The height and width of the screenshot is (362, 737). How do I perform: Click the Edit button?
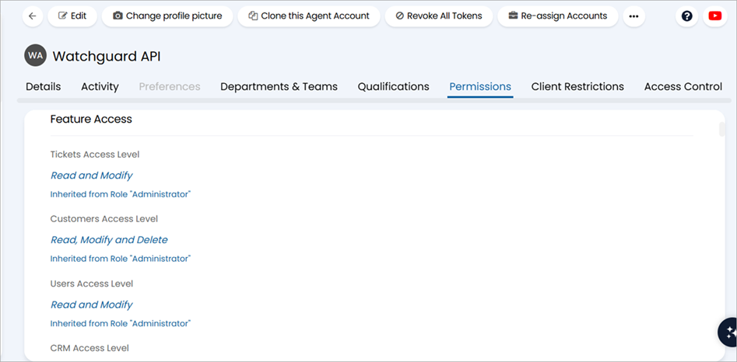click(72, 16)
